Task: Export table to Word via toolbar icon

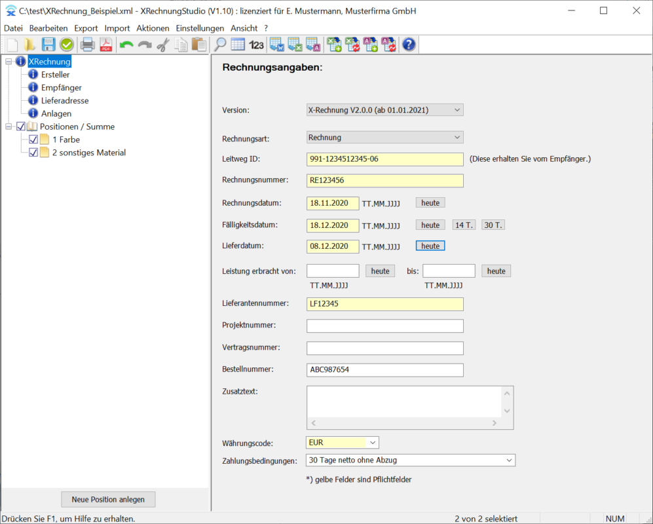Action: coord(277,45)
